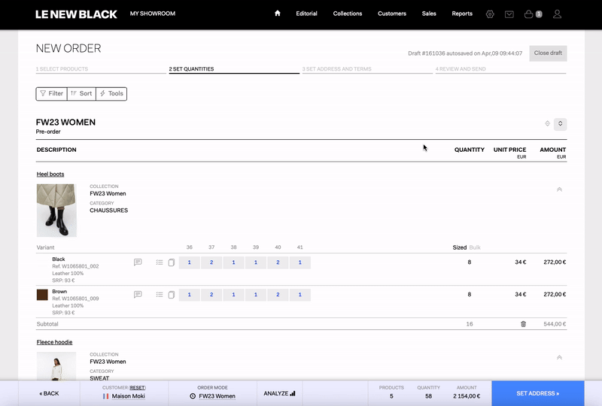Go to the home icon in the top navigation
This screenshot has height=406, width=602.
pyautogui.click(x=277, y=14)
